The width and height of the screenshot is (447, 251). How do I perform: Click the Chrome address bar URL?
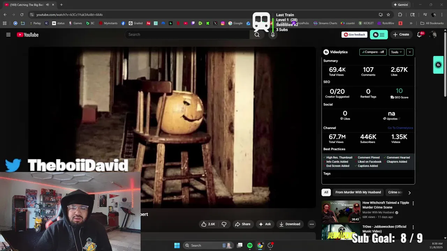(69, 15)
